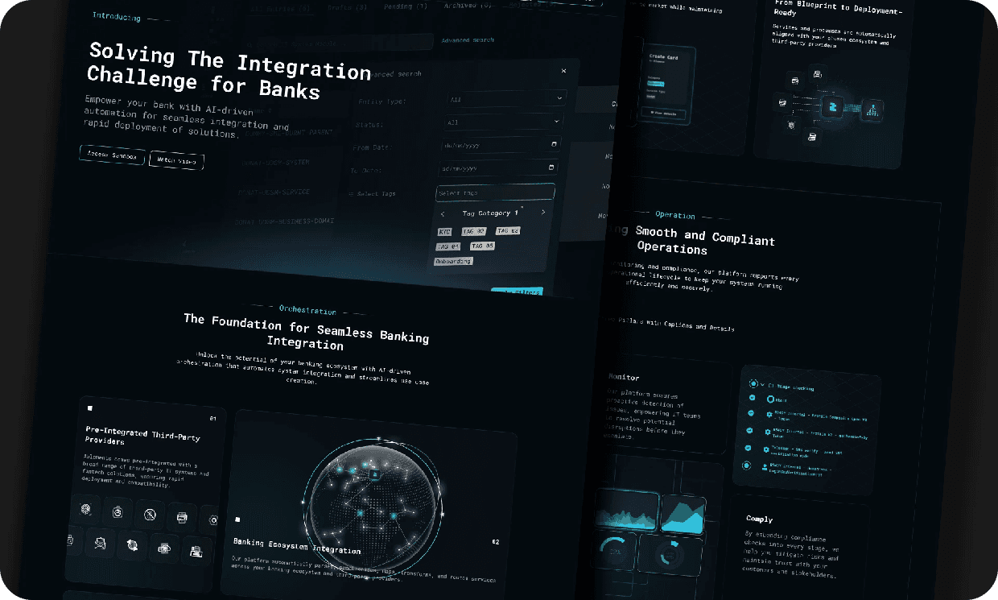Collapse the CI Stage checking chevron
Screen dimensions: 998x600
click(x=763, y=386)
